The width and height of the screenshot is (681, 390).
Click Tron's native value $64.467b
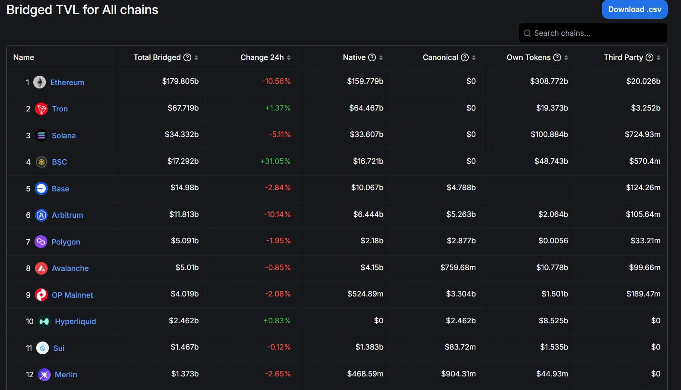(366, 108)
